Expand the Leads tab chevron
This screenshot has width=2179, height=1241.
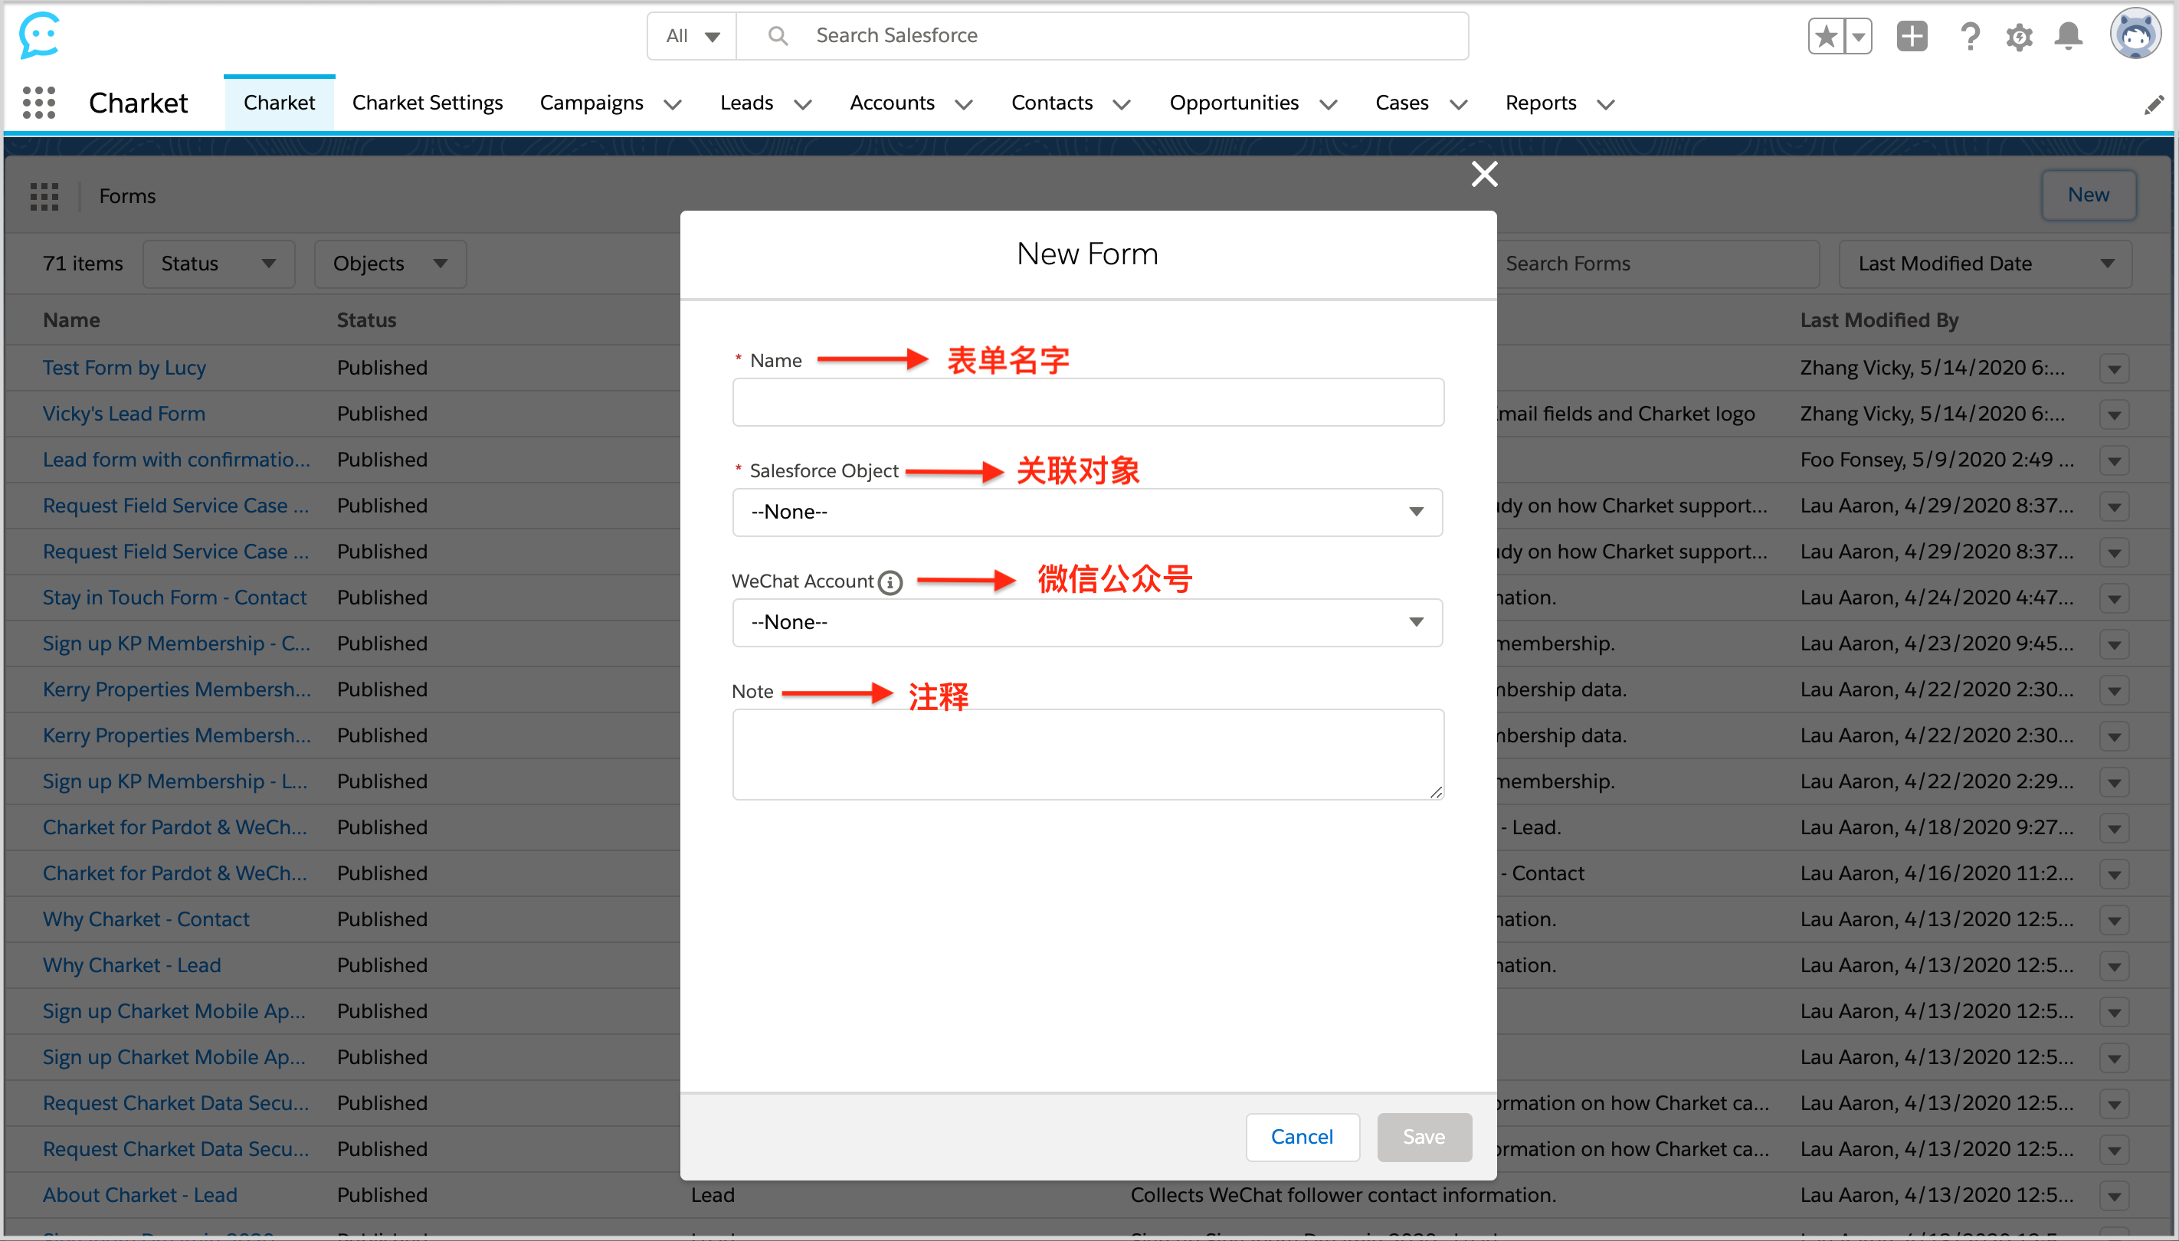click(x=802, y=104)
